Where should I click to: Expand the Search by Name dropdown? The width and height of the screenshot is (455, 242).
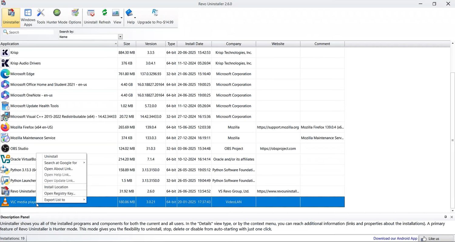click(120, 37)
